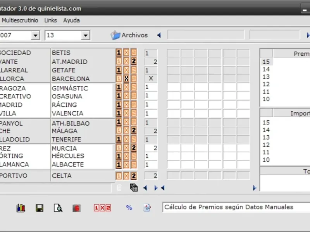
Task: Open the Archivos folder icon
Action: pos(115,35)
